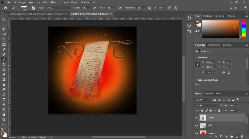The width and height of the screenshot is (249, 139).
Task: Select the Polygonal Lasso tool
Action: tap(4, 29)
